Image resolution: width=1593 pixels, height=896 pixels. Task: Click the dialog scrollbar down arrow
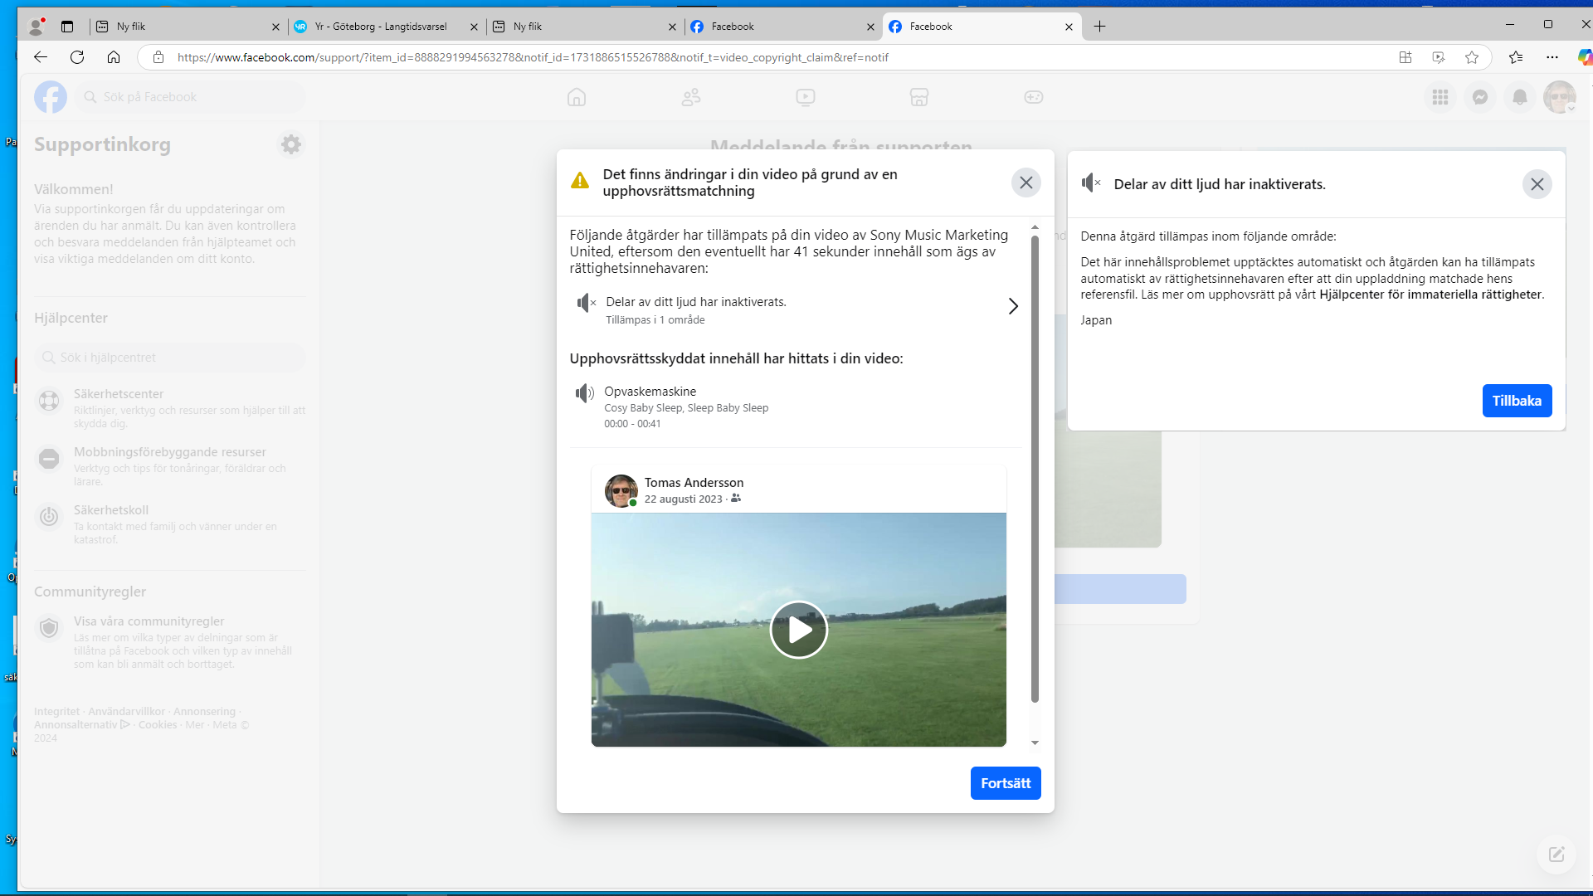point(1035,743)
